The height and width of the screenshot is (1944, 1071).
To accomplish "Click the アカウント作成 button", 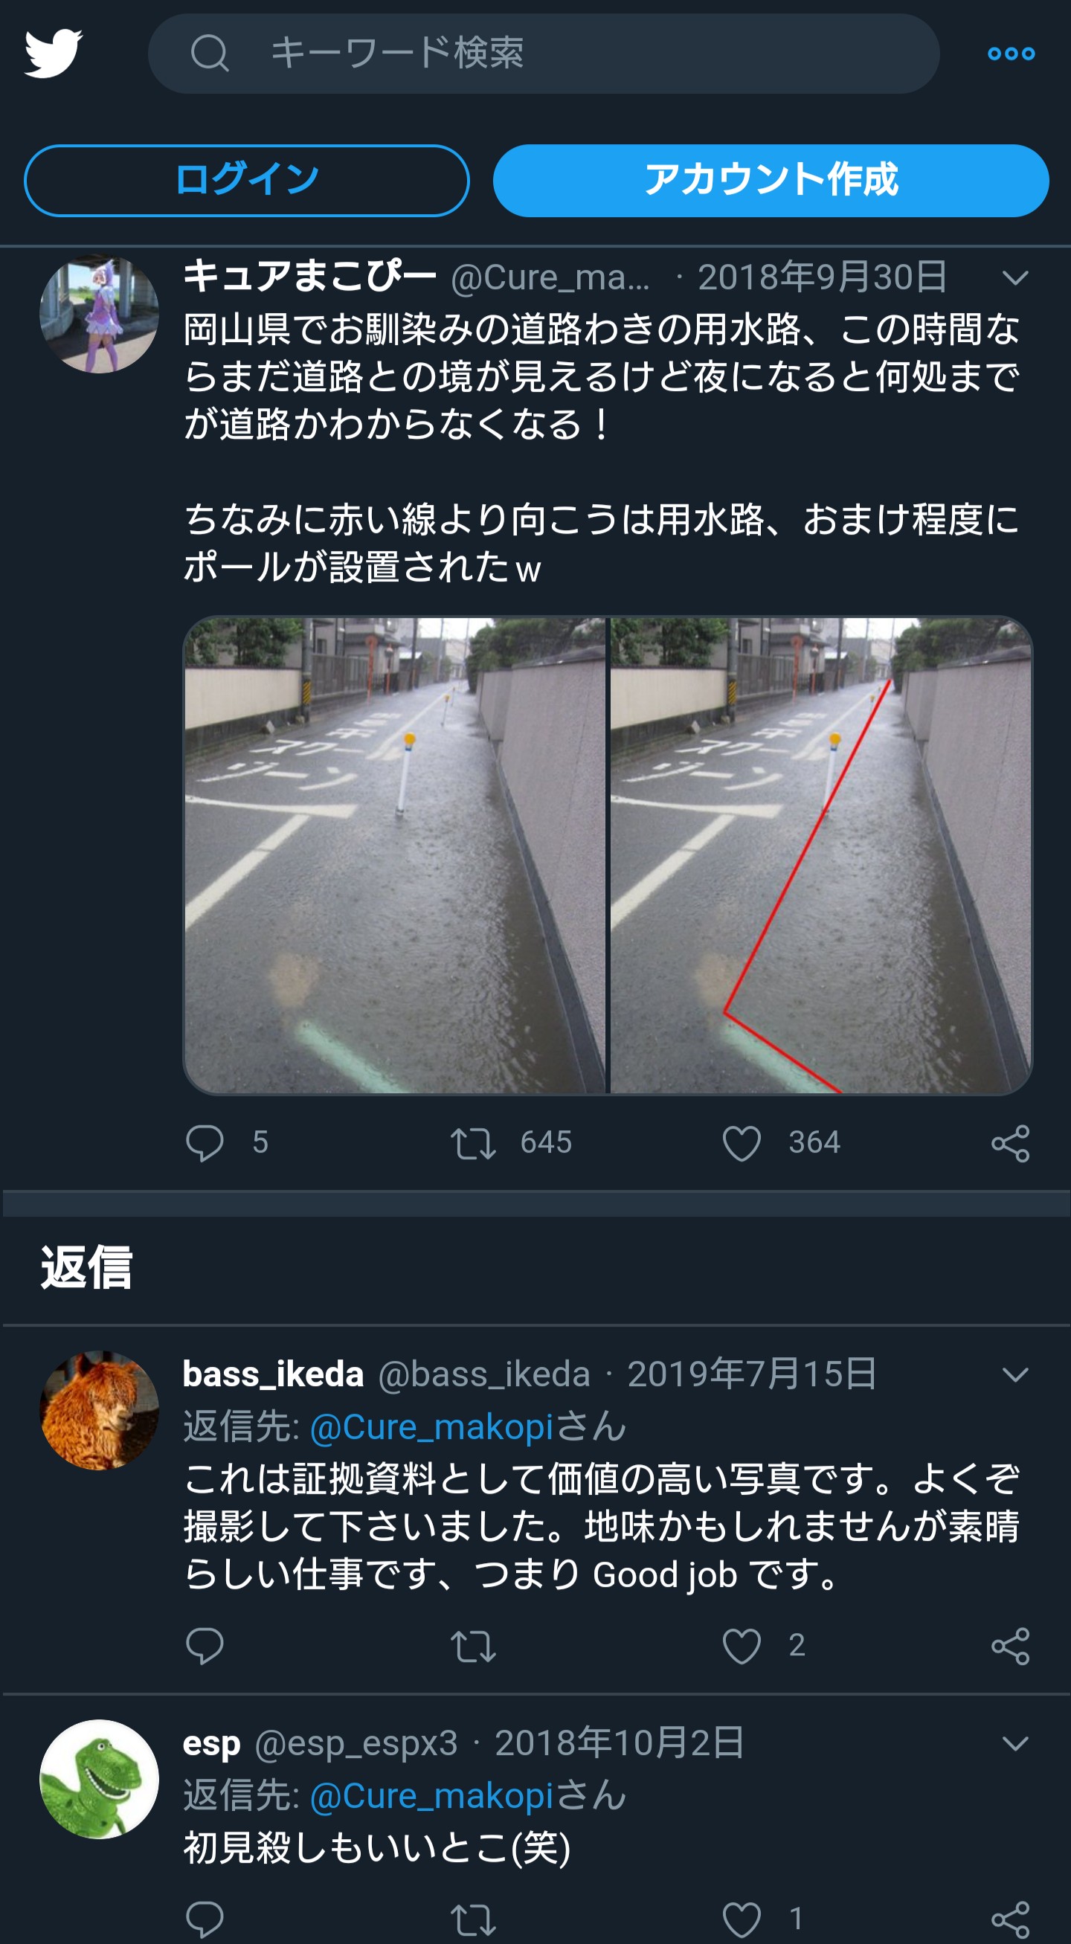I will pos(771,181).
